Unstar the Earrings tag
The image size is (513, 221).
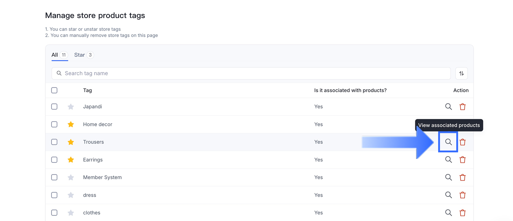[x=71, y=160]
